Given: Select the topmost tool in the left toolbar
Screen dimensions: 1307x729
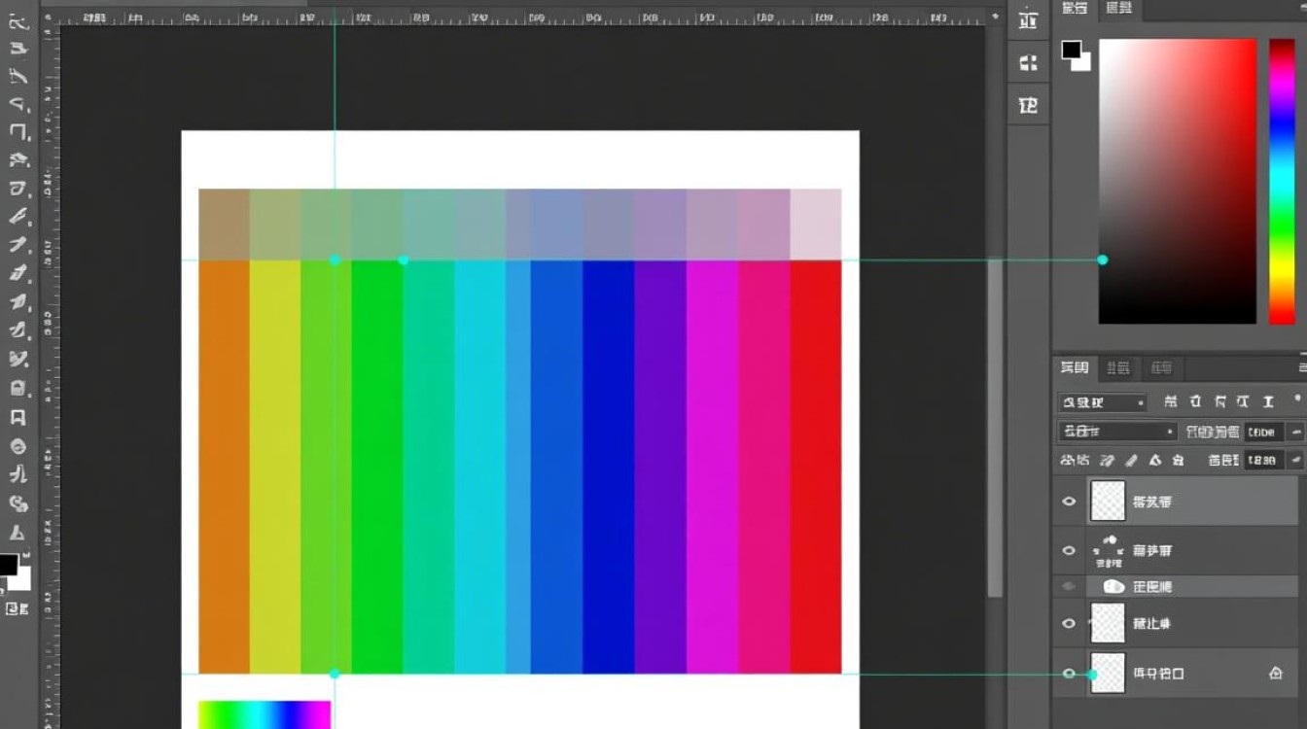Looking at the screenshot, I should tap(18, 21).
